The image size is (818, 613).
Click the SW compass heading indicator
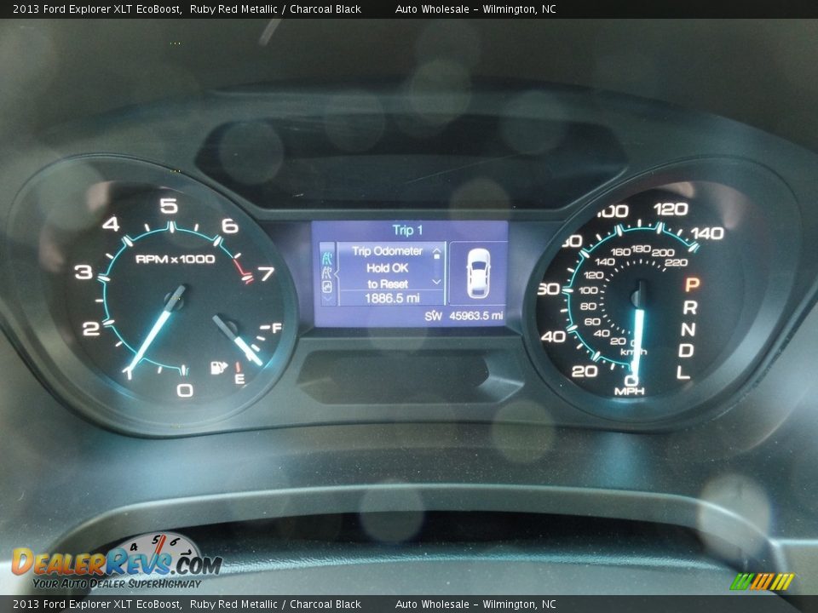(434, 316)
